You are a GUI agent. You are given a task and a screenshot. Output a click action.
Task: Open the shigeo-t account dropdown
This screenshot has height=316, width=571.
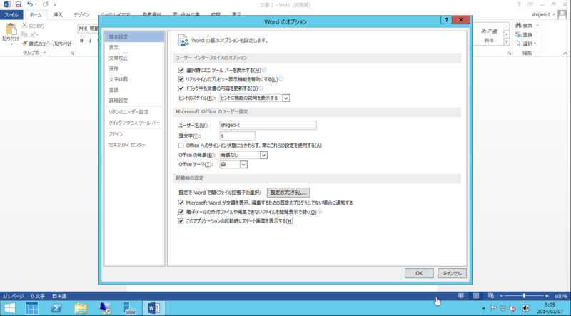544,14
